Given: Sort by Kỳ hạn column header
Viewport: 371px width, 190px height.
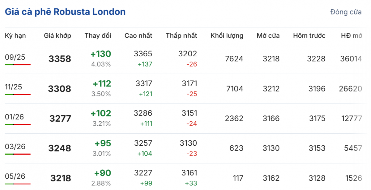Looking at the screenshot, I should pyautogui.click(x=15, y=36).
